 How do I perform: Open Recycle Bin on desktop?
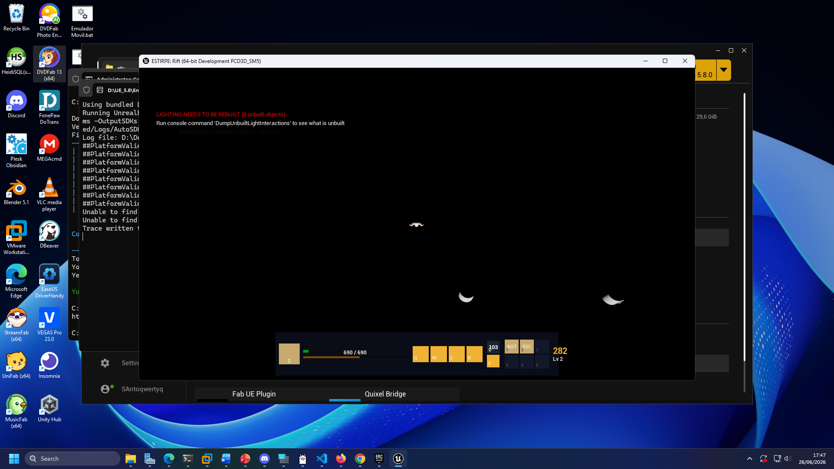coord(17,18)
